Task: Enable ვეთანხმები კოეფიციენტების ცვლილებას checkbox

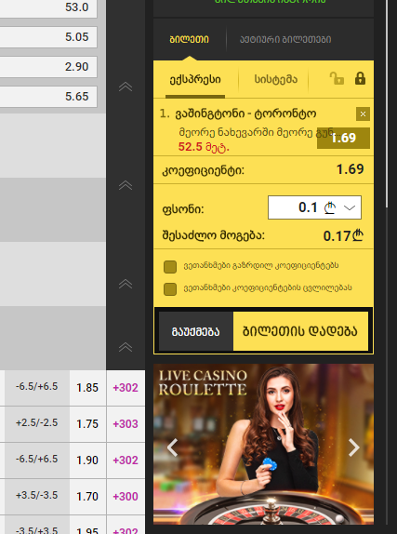Action: [x=170, y=289]
